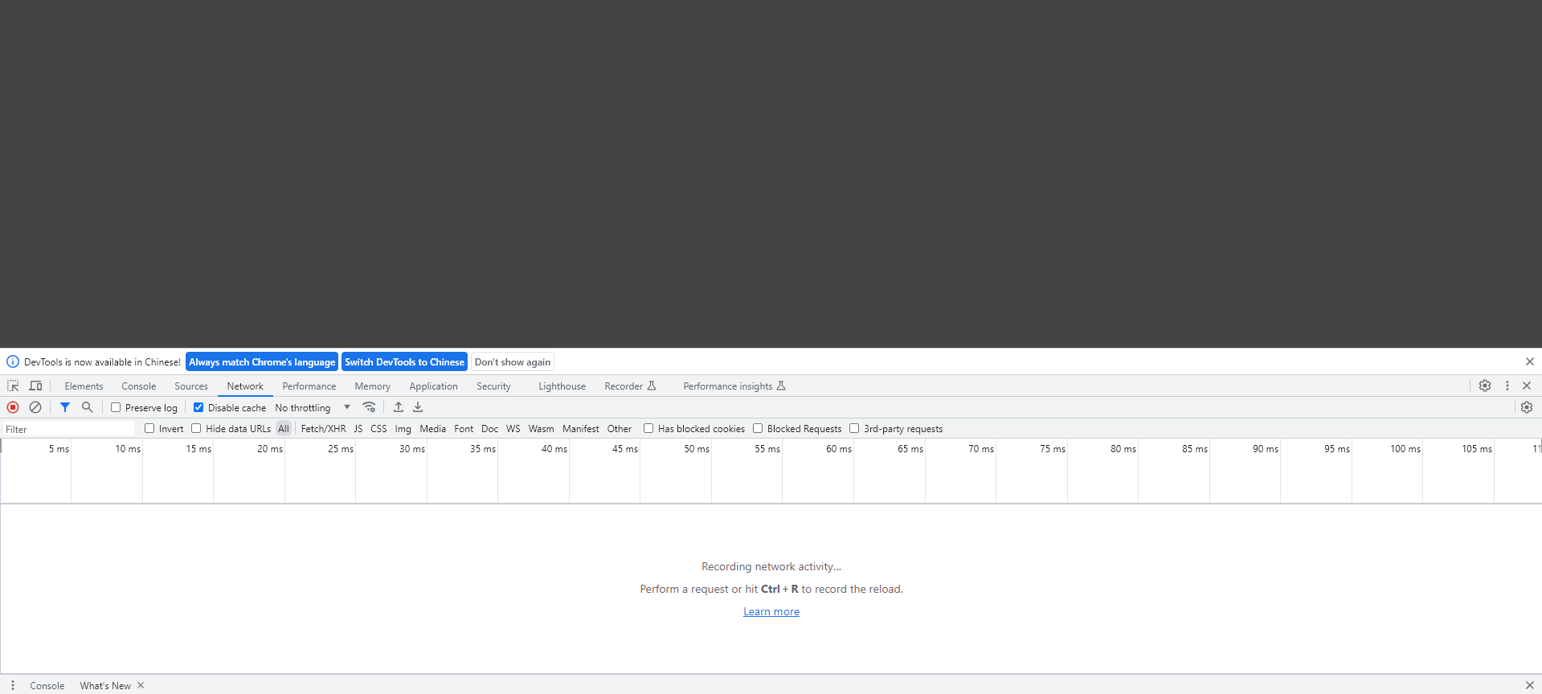Filter by JS requests

tap(358, 429)
